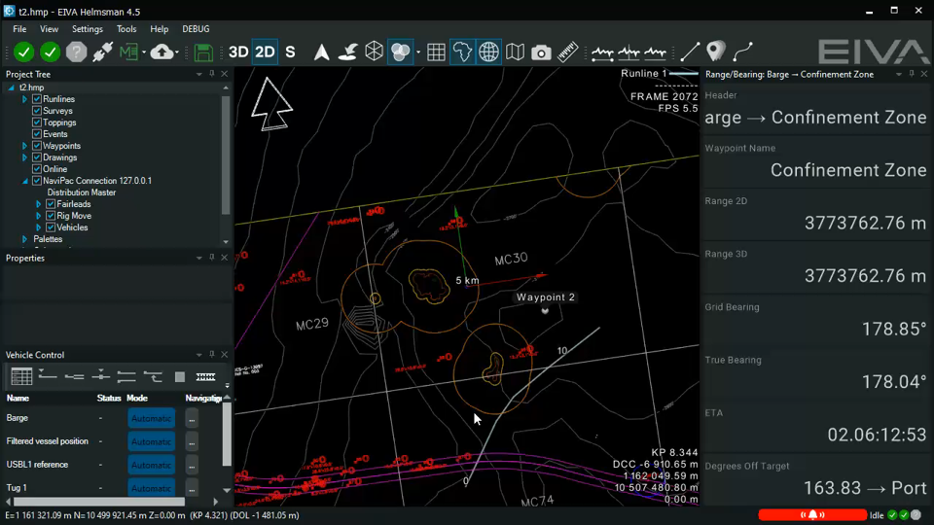Switch to the 3D view mode
The image size is (934, 525).
coord(238,52)
